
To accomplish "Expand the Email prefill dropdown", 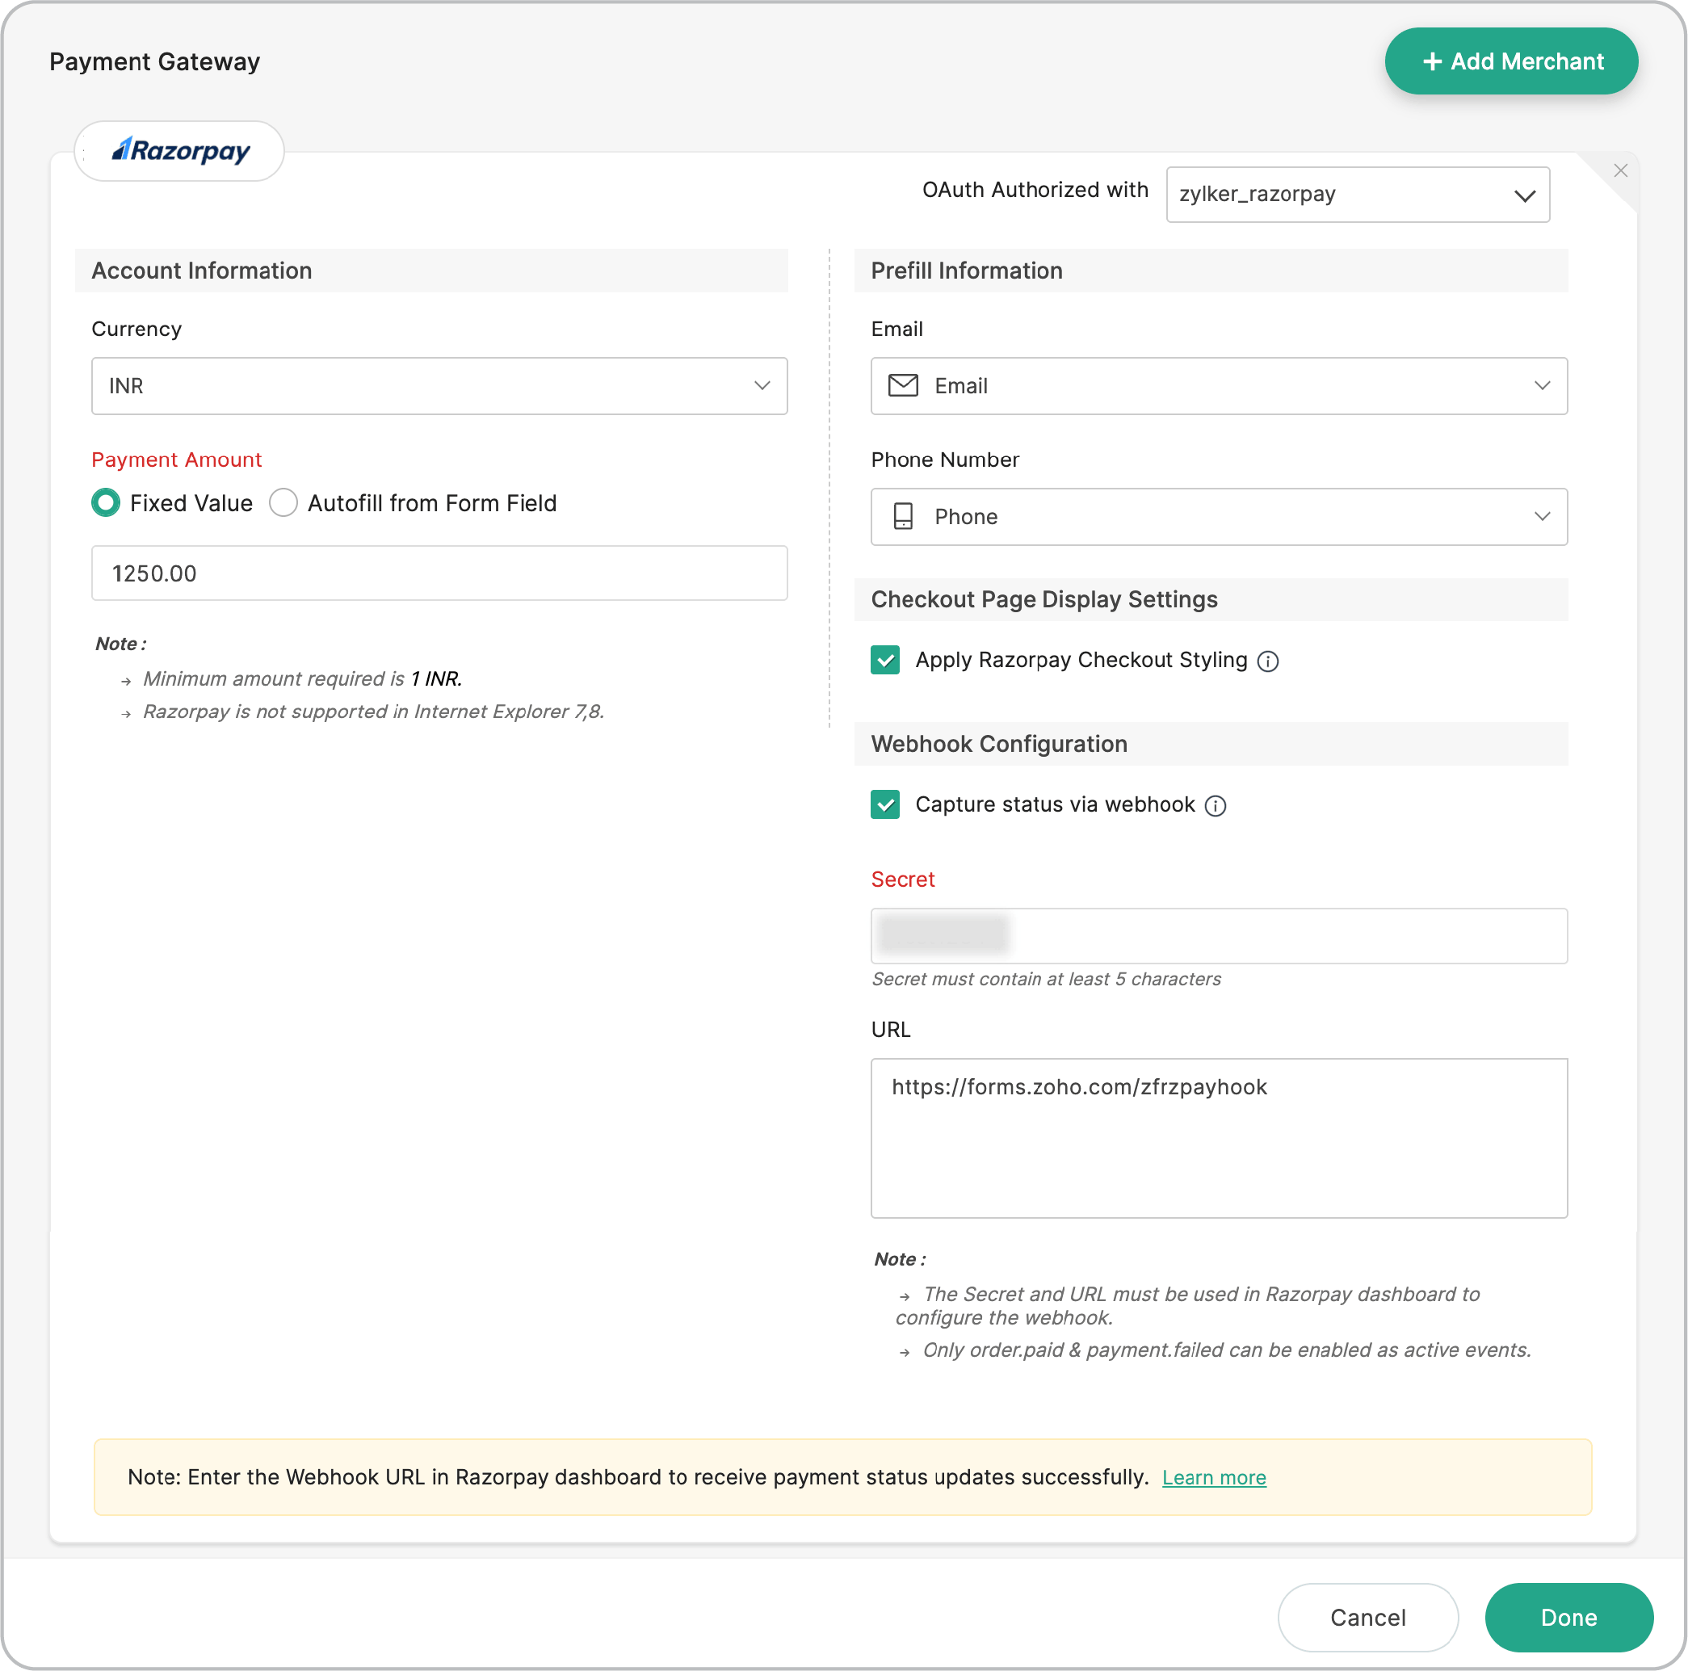I will (1543, 385).
